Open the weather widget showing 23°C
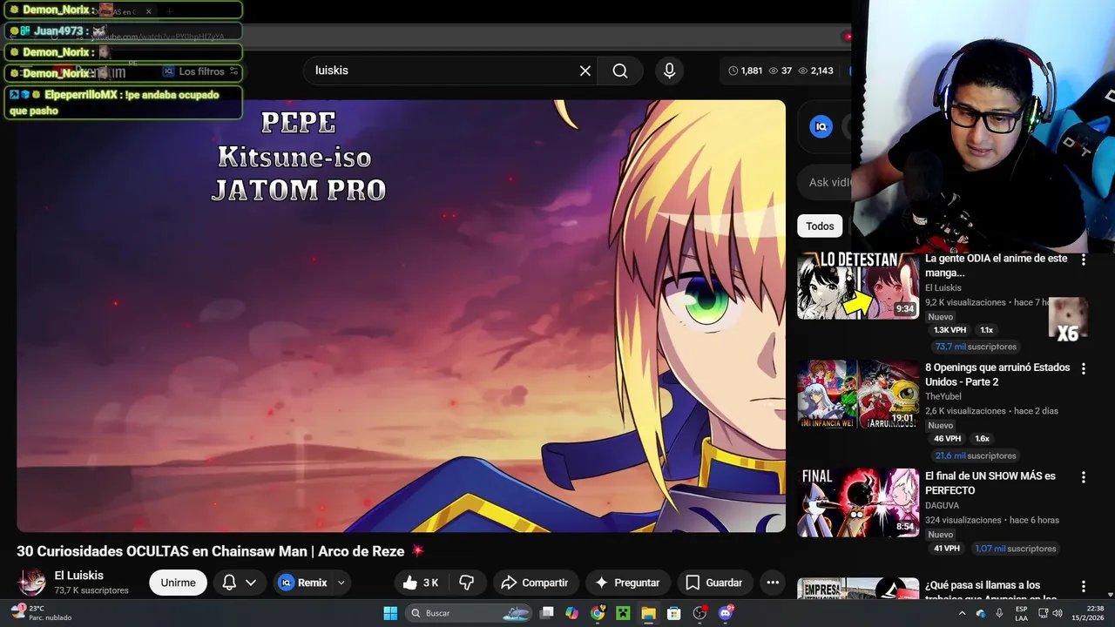The width and height of the screenshot is (1115, 627). tap(41, 613)
